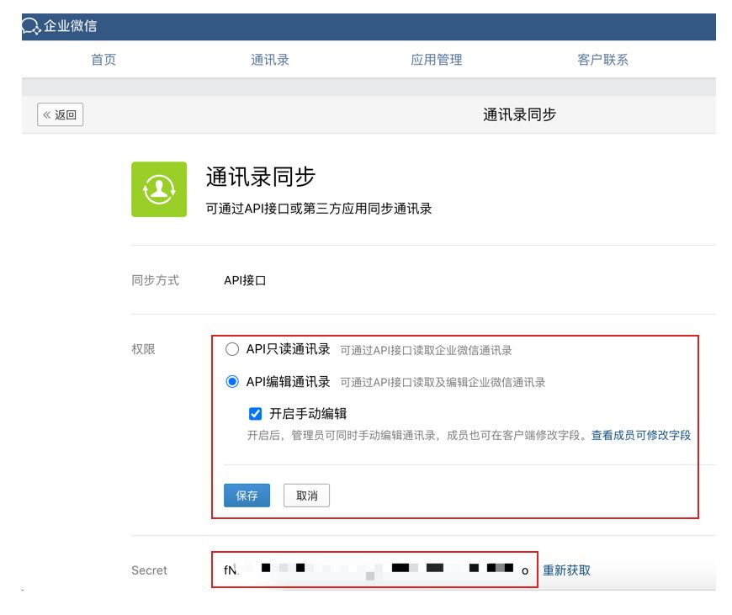
Task: Click the 企业微信 brand name text
Action: [71, 26]
